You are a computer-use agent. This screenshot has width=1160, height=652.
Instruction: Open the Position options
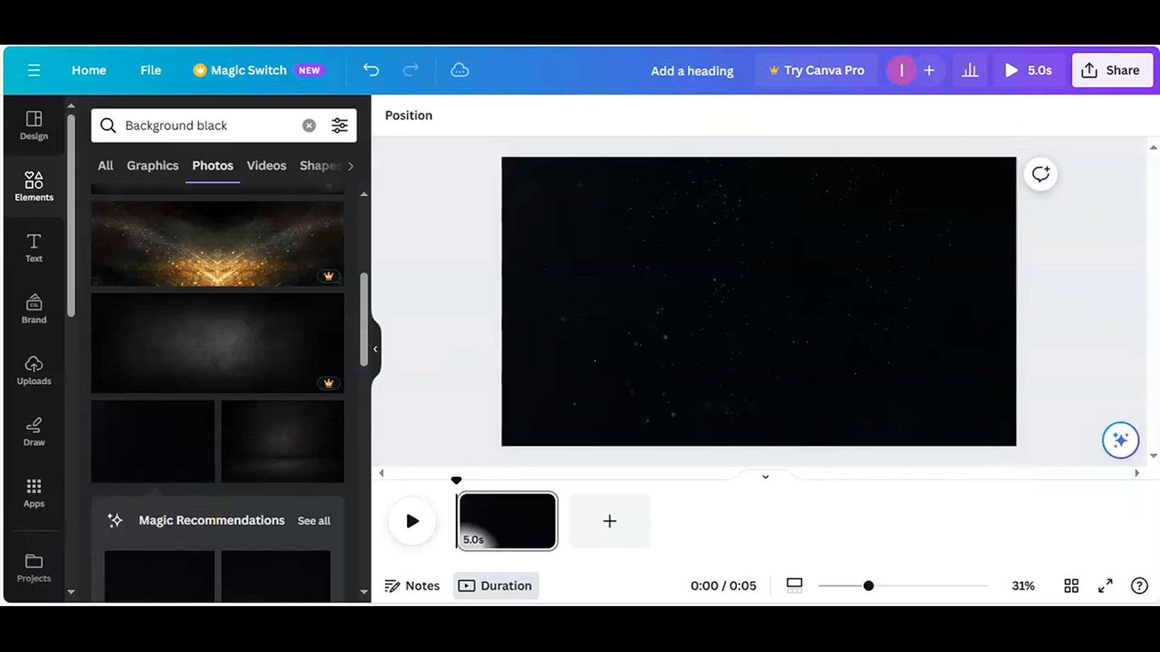coord(408,115)
